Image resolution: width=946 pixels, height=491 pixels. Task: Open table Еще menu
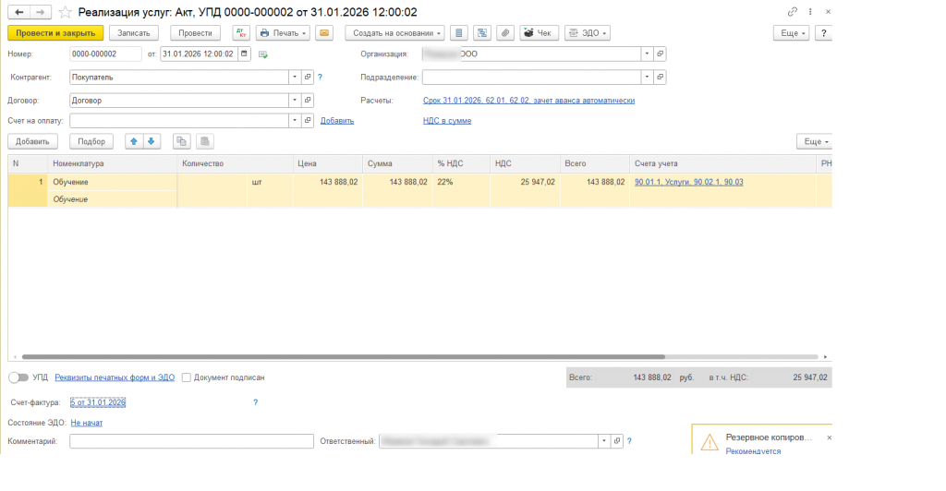click(815, 141)
